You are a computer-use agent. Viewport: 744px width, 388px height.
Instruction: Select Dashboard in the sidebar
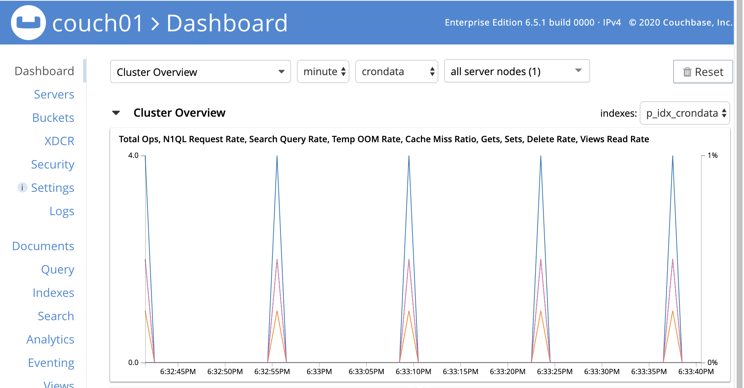pyautogui.click(x=44, y=71)
